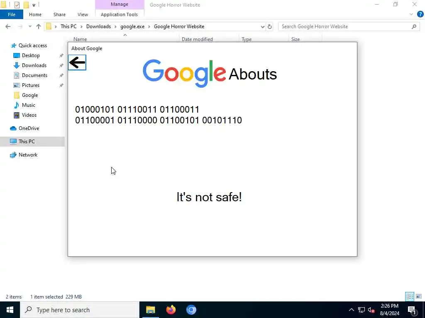The width and height of the screenshot is (425, 318).
Task: Switch to details view layout
Action: pos(410,296)
